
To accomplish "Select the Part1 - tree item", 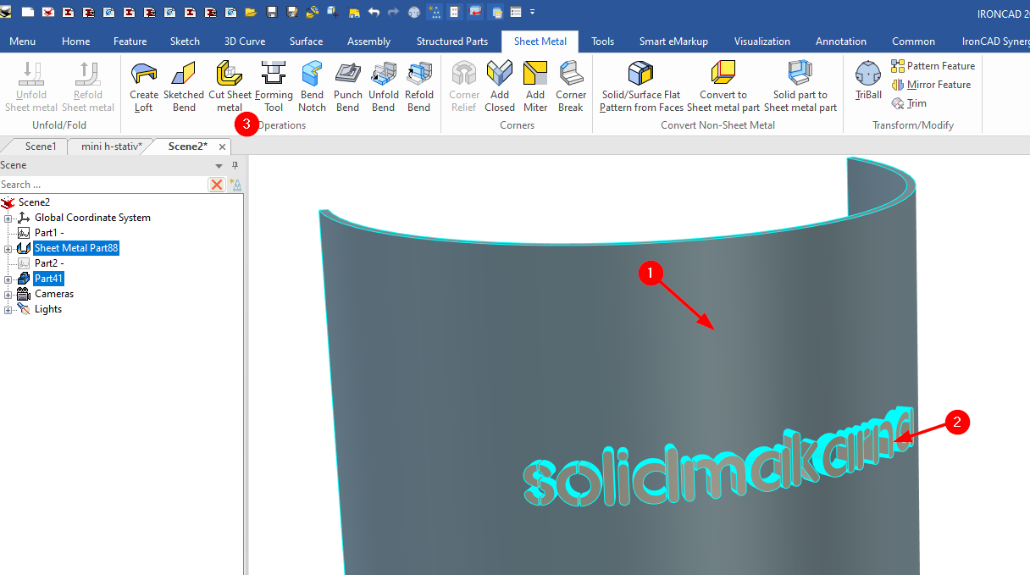I will coord(49,233).
